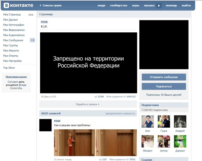Open Мои Настройки

pyautogui.click(x=12, y=61)
